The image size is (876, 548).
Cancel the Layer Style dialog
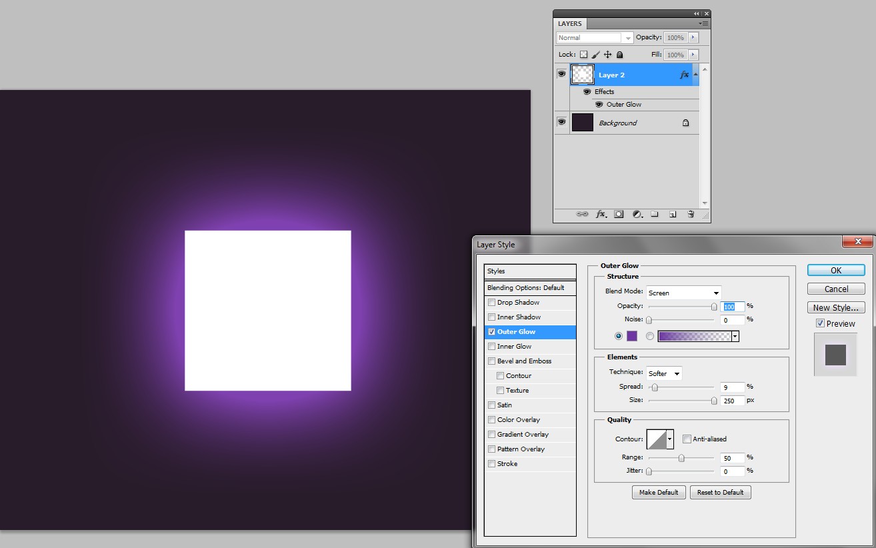pyautogui.click(x=836, y=289)
